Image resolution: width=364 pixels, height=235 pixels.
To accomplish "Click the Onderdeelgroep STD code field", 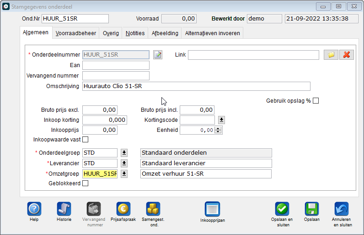I will pyautogui.click(x=100, y=153).
